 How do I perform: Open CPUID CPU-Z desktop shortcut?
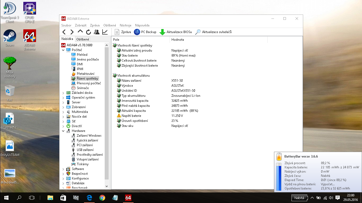(30, 12)
